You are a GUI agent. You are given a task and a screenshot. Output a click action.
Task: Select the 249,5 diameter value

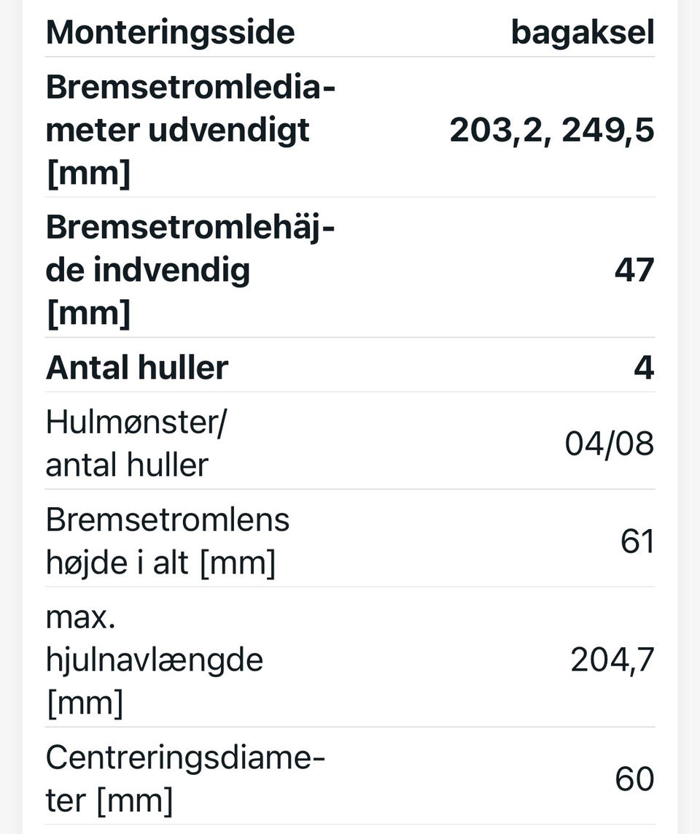pyautogui.click(x=608, y=131)
